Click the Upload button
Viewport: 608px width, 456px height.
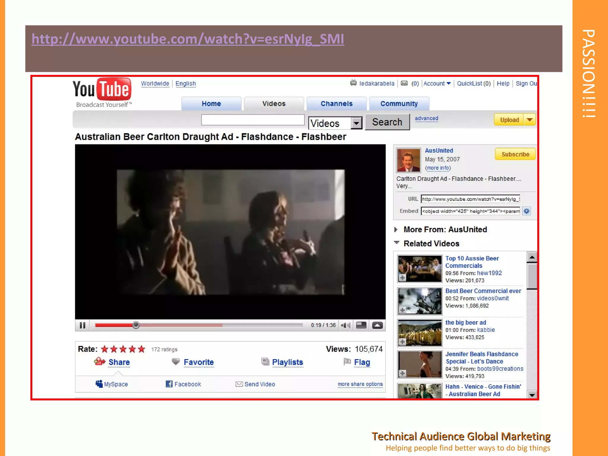pyautogui.click(x=509, y=120)
